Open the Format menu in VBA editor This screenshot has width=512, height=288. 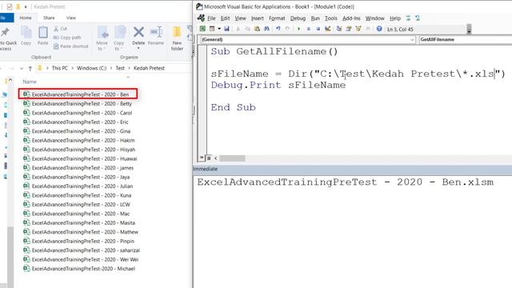coord(277,18)
